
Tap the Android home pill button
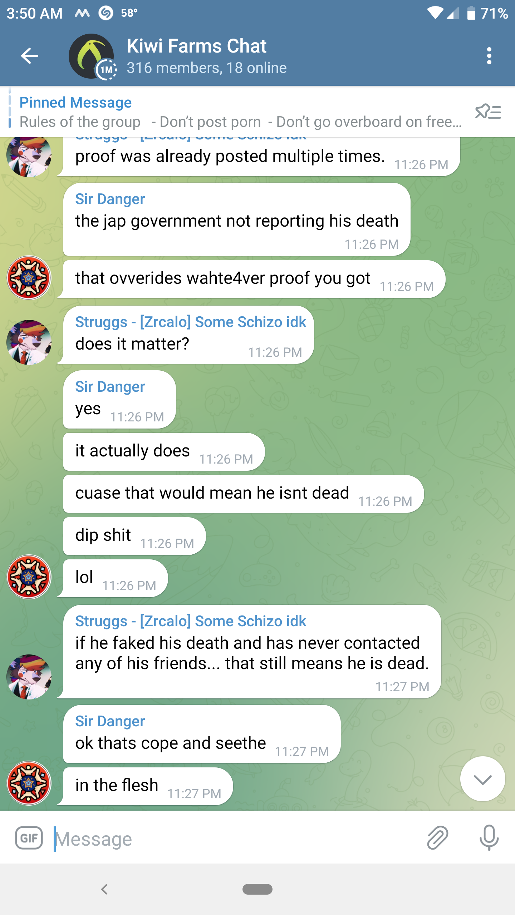coord(257,889)
